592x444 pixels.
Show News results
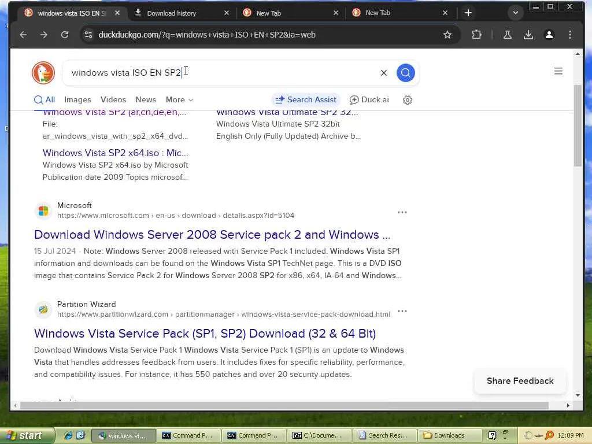pos(146,99)
